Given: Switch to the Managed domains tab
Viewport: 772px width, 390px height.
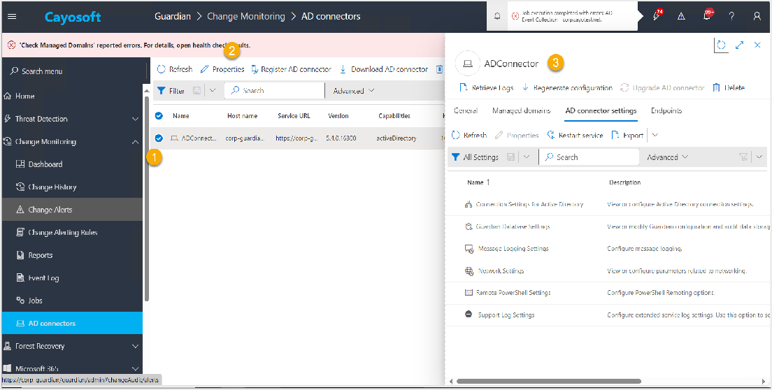Looking at the screenshot, I should coord(522,110).
